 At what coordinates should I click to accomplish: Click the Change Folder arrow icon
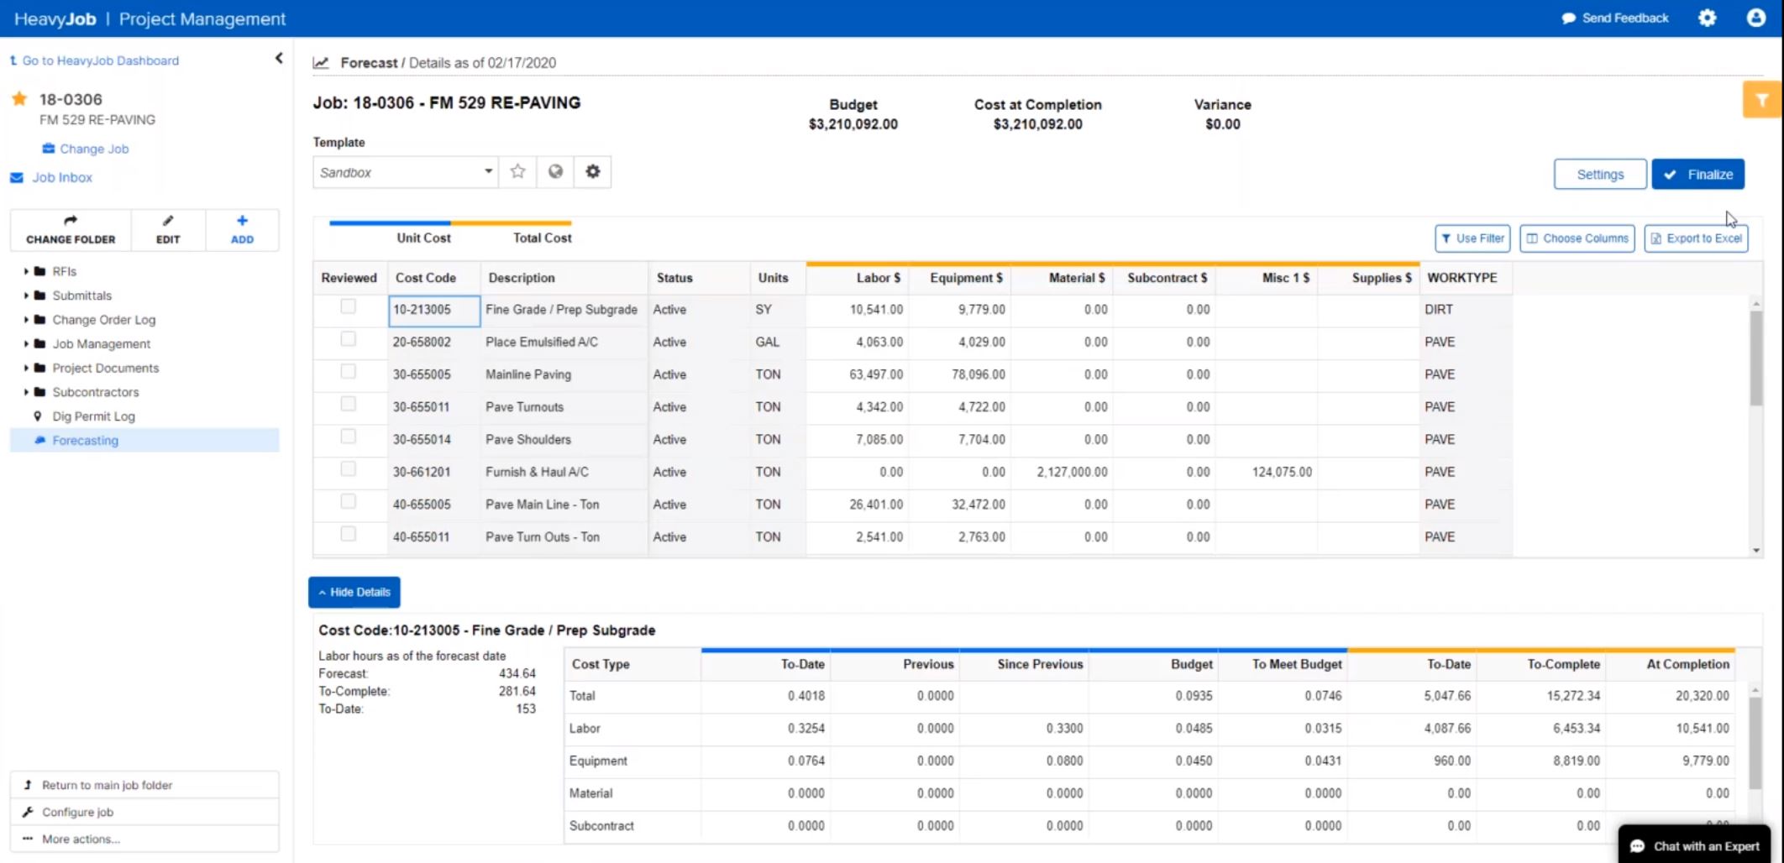click(x=71, y=221)
